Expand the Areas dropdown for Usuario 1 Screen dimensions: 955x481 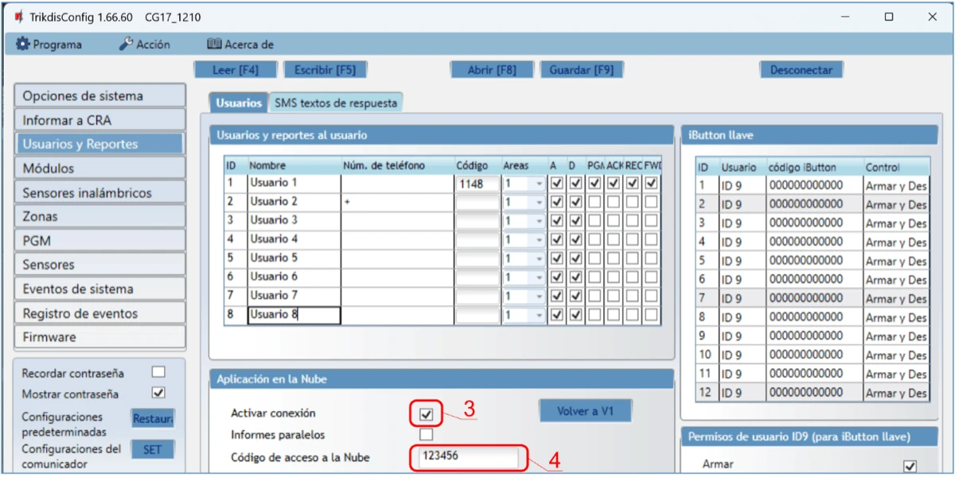point(539,184)
